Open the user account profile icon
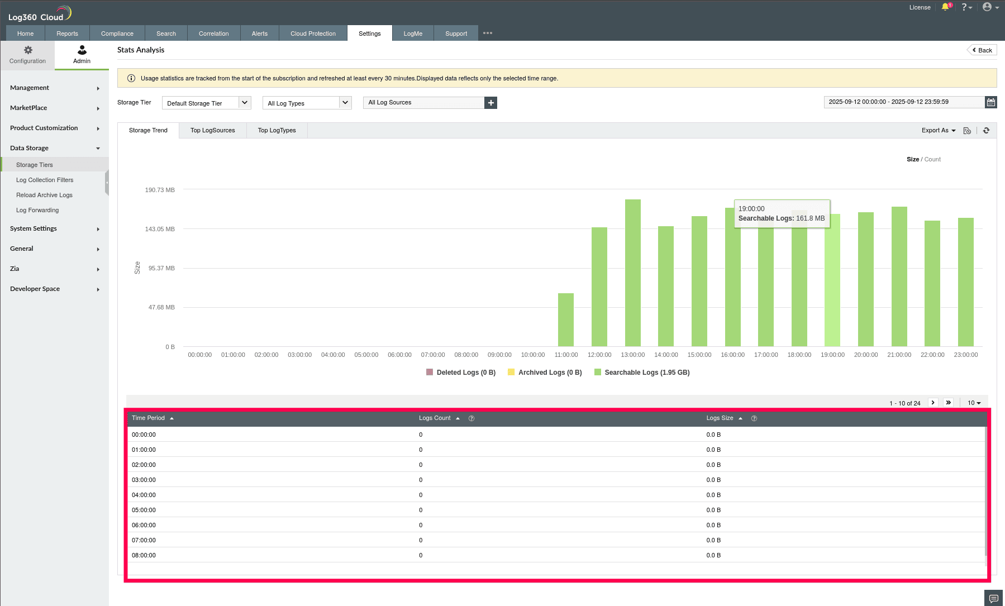Screen dimensions: 1005x606 tap(988, 7)
